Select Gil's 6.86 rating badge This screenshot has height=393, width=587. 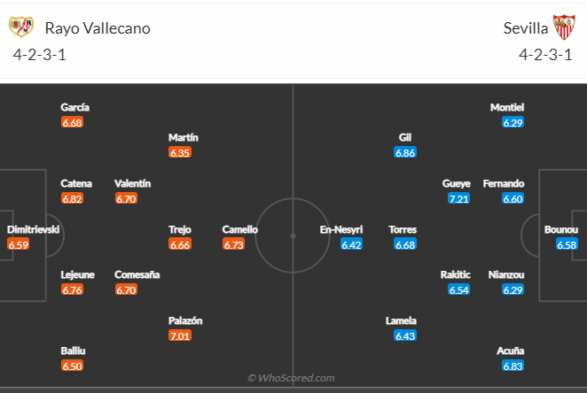(x=405, y=152)
